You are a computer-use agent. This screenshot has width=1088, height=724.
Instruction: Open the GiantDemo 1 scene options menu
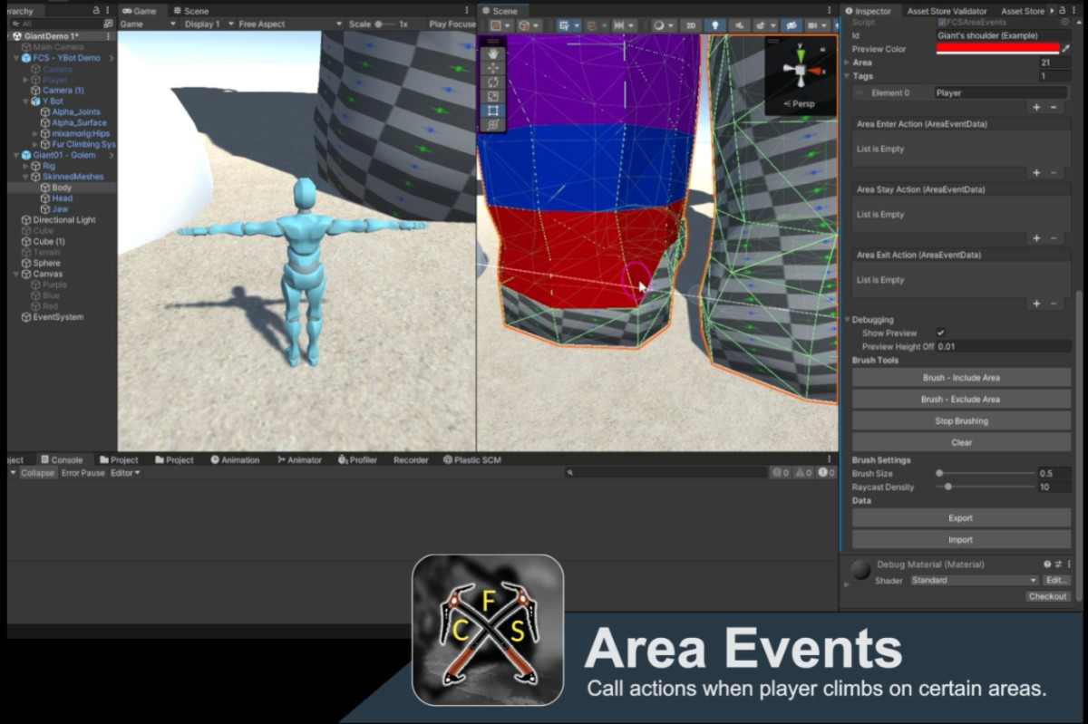pyautogui.click(x=109, y=36)
